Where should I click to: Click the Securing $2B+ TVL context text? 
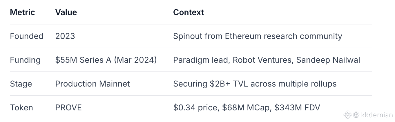coord(255,84)
